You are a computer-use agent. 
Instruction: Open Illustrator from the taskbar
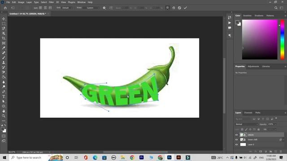coord(178,157)
